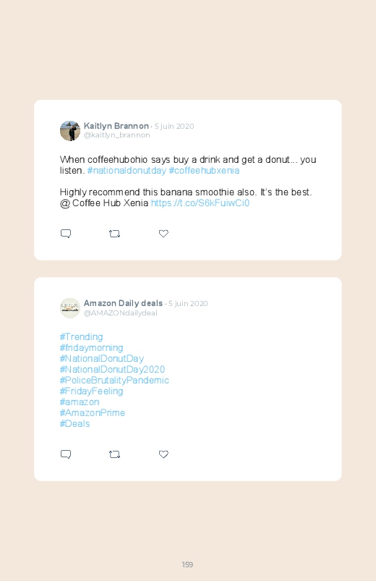Open the #fridaymorning hashtag

click(91, 347)
